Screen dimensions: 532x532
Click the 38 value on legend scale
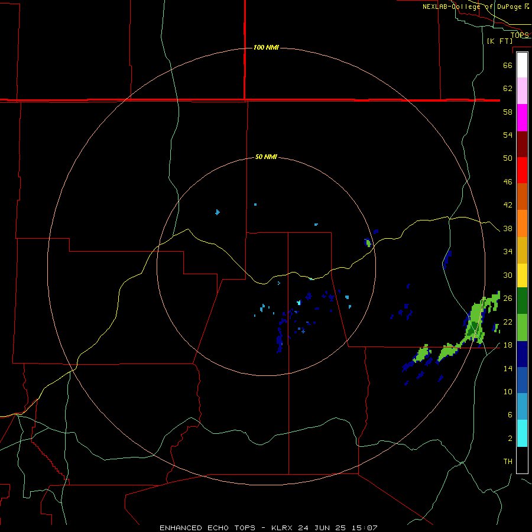tap(508, 229)
